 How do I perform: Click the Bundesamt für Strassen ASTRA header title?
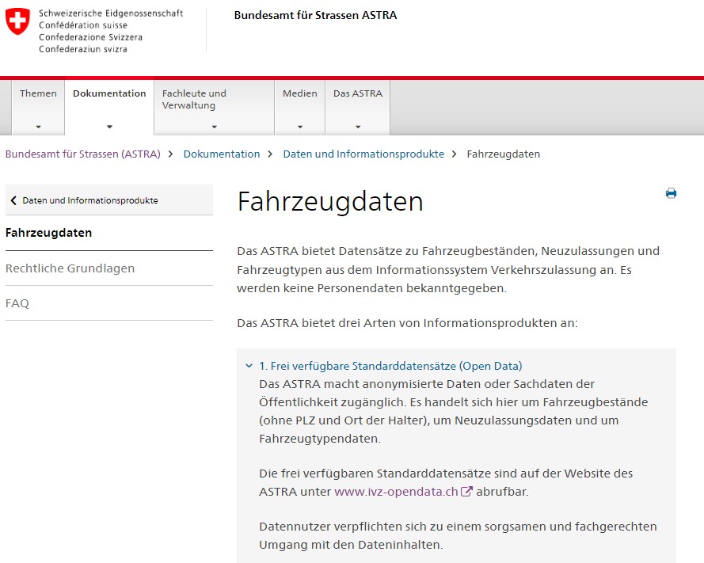316,15
